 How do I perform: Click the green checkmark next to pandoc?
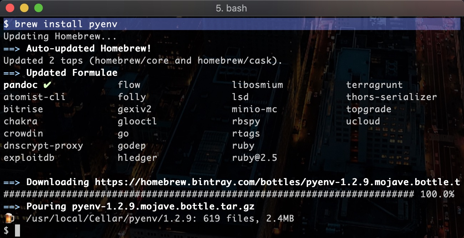[x=47, y=85]
